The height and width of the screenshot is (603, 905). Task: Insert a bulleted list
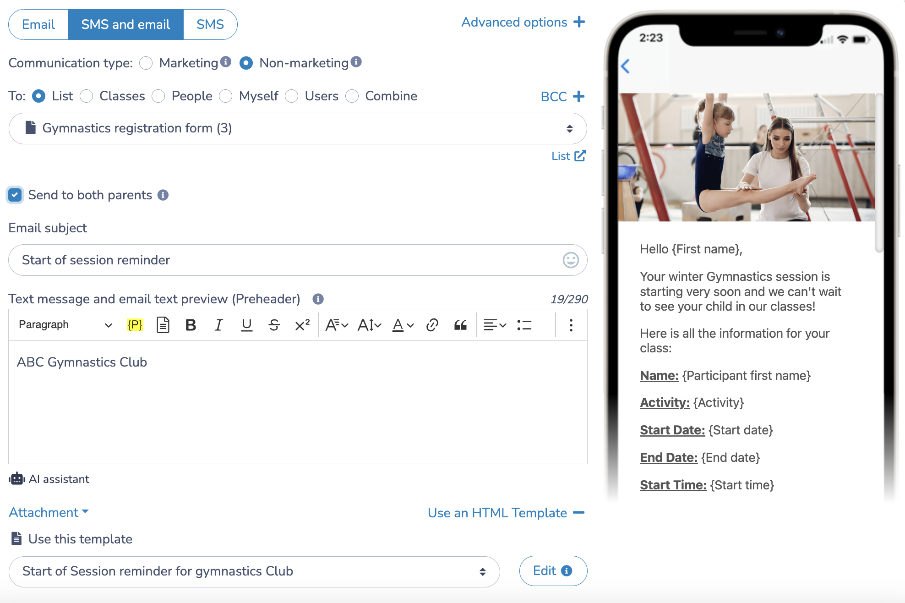pos(524,325)
